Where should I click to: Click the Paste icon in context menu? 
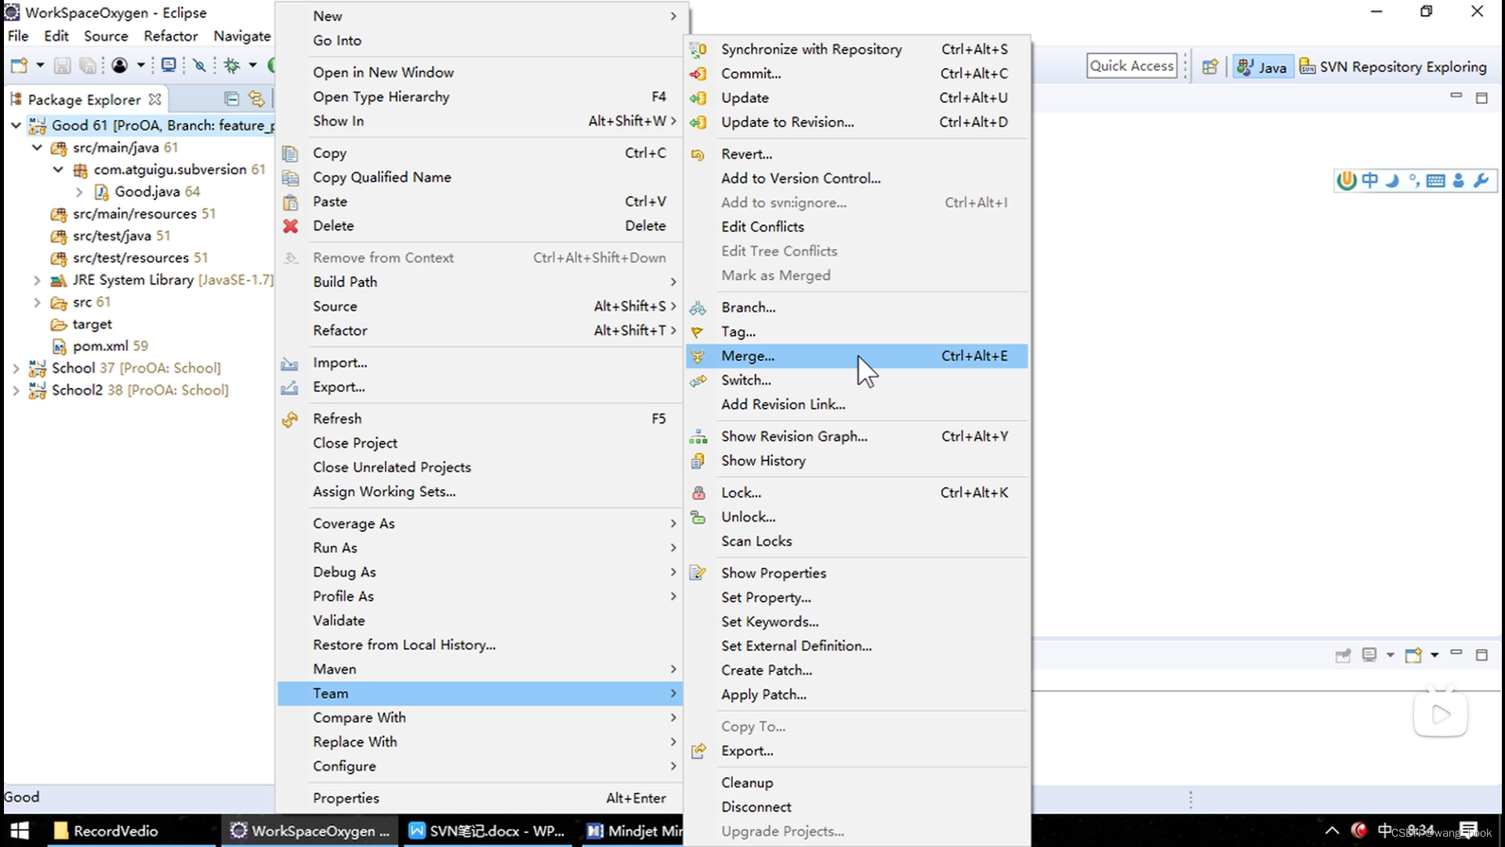(290, 202)
